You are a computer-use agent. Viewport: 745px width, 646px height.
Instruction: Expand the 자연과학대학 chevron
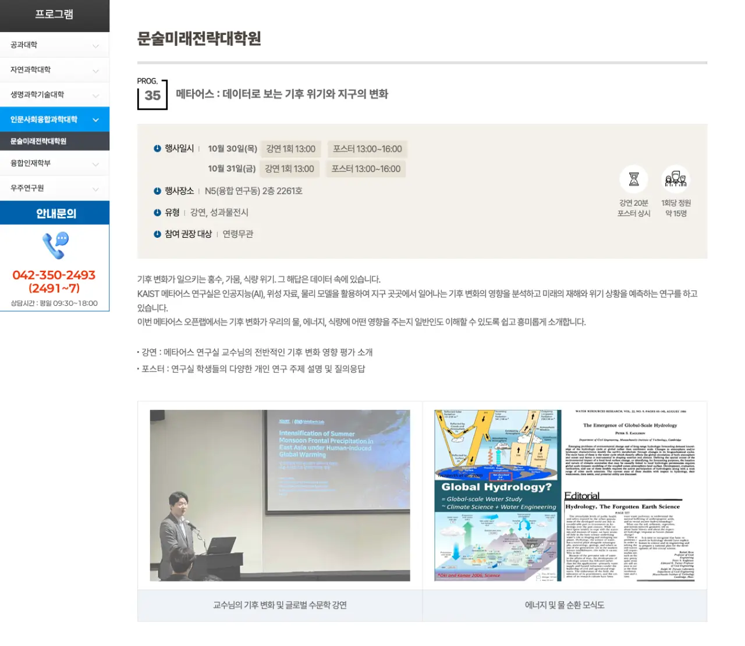96,70
